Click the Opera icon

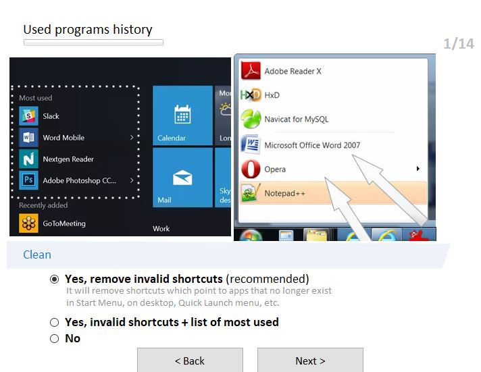(251, 169)
